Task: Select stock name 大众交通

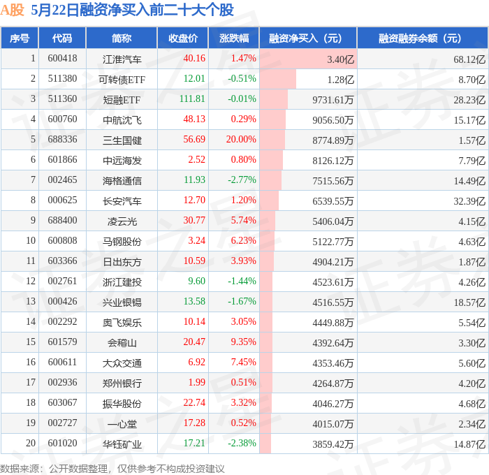Action: point(122,363)
